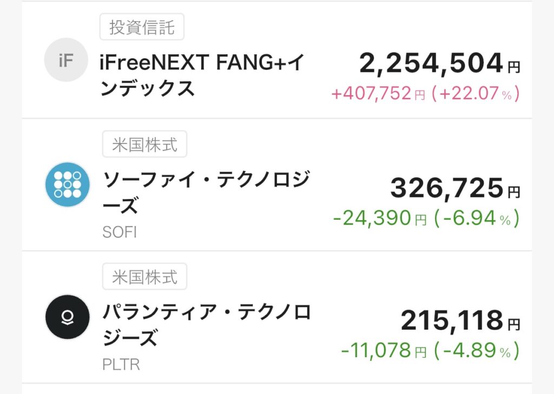Viewport: 554px width, 394px height.
Task: Tap the 215,118円 valuation amount
Action: click(x=460, y=321)
